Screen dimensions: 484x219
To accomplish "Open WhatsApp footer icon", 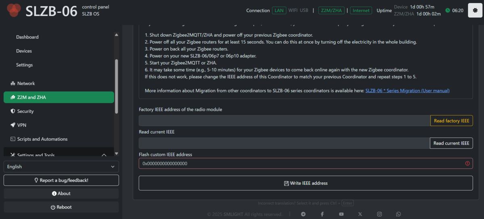I will 398,214.
